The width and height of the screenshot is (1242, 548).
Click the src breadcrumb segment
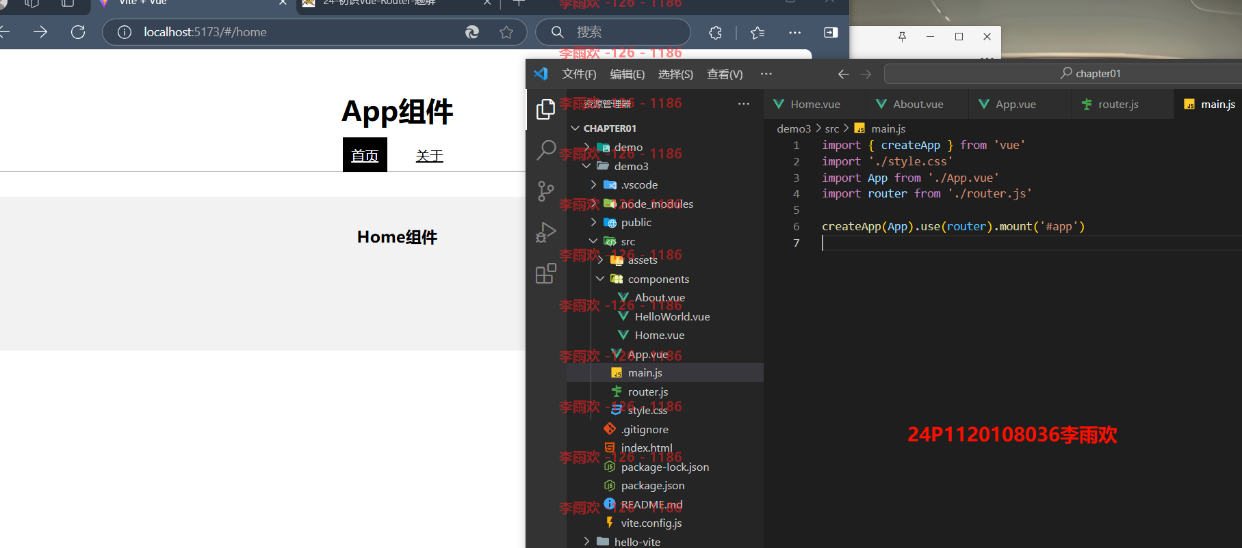pos(832,128)
